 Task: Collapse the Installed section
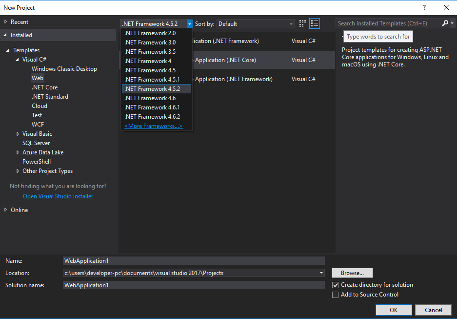[x=5, y=35]
